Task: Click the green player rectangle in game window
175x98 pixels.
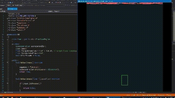Action: [125, 80]
